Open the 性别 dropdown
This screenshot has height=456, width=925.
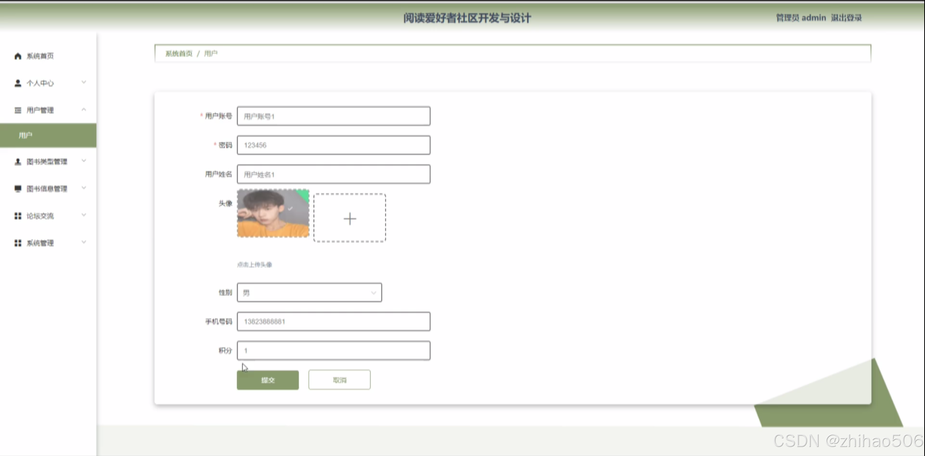coord(309,293)
